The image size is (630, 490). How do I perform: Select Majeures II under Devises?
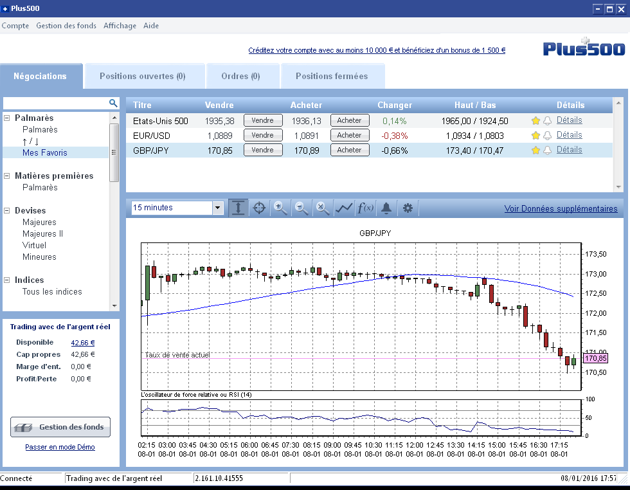click(42, 234)
